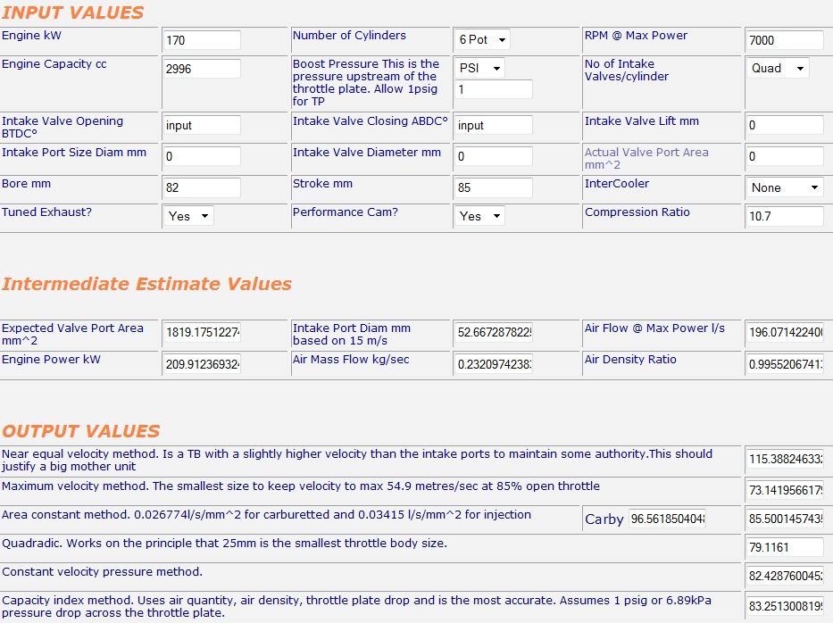The height and width of the screenshot is (623, 833).
Task: Click the Intake Valve Lift mm field
Action: tap(783, 126)
